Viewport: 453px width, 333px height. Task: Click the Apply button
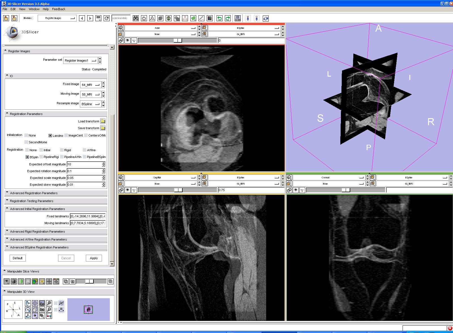coord(94,258)
